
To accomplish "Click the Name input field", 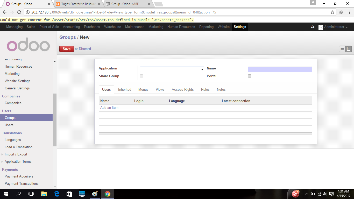I will coord(280,69).
